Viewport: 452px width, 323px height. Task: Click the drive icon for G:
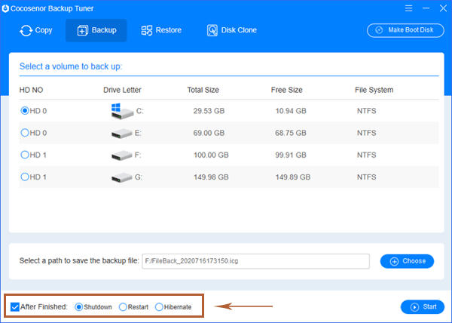[121, 177]
